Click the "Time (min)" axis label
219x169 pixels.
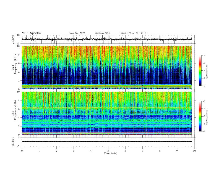pyautogui.click(x=111, y=153)
